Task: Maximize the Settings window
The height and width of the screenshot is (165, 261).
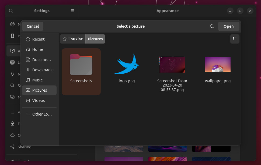Action: 240,11
